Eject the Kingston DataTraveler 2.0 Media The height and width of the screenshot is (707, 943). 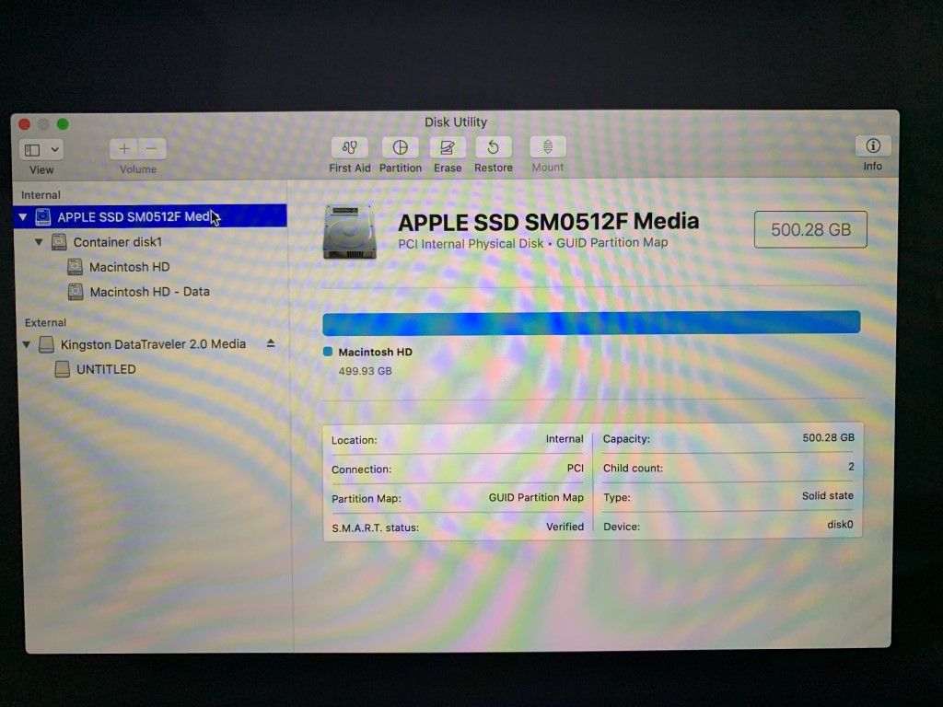(x=271, y=343)
